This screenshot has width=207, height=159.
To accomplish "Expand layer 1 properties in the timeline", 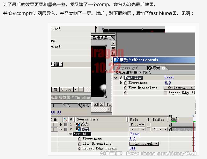I will 61,125.
